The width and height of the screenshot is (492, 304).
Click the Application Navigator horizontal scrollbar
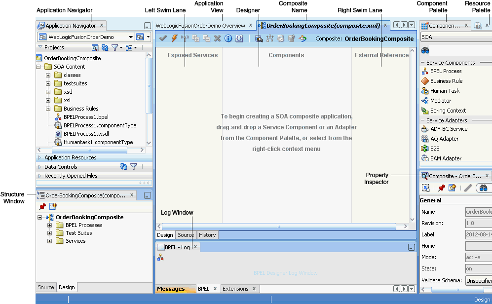89,151
